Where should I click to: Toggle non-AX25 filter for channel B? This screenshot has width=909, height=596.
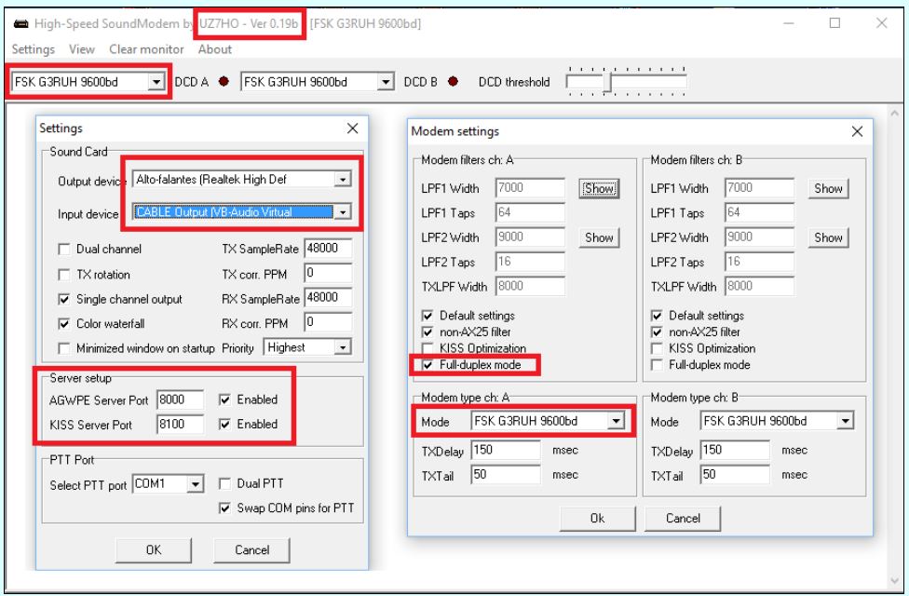pos(657,332)
